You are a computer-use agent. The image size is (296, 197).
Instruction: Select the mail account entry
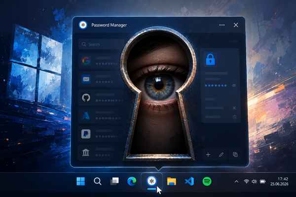(x=100, y=79)
